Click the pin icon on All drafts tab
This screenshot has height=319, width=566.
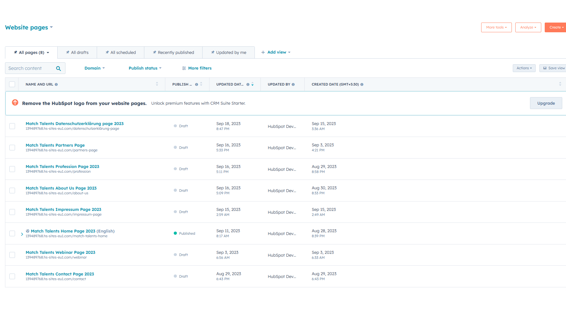(x=68, y=52)
